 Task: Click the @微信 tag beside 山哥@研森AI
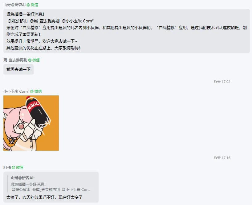[32, 5]
